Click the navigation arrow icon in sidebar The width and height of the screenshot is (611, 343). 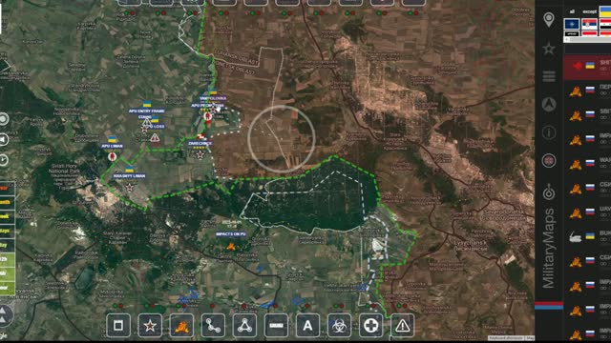tap(549, 104)
